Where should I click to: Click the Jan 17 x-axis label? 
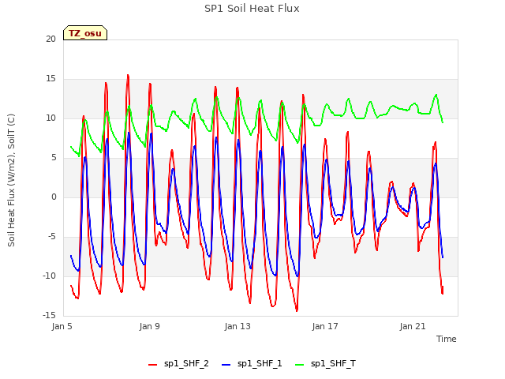tap(325, 326)
